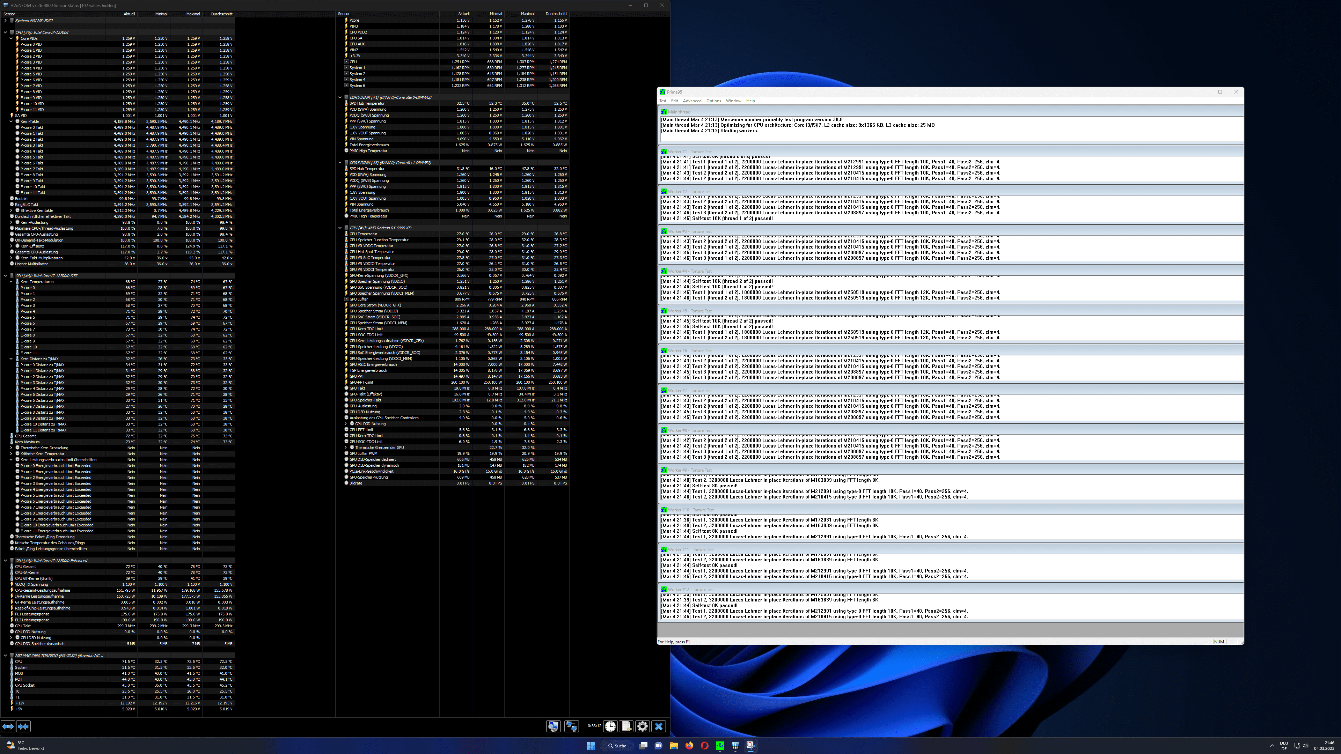Click DEU language indicator in tray
Image resolution: width=1341 pixels, height=754 pixels.
click(1284, 746)
